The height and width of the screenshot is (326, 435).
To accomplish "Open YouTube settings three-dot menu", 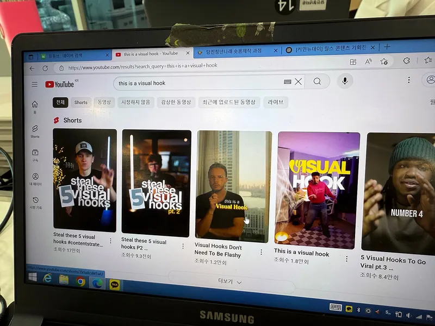I will point(409,80).
